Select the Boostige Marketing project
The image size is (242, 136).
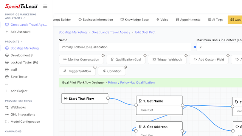coord(22,48)
